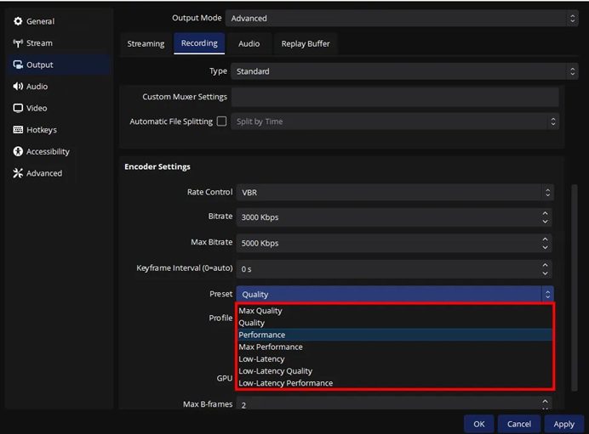589x434 pixels.
Task: Select the Output monitor icon
Action: [x=18, y=65]
